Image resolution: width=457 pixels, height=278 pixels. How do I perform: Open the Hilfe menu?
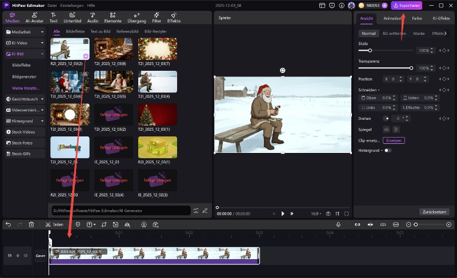tap(91, 6)
